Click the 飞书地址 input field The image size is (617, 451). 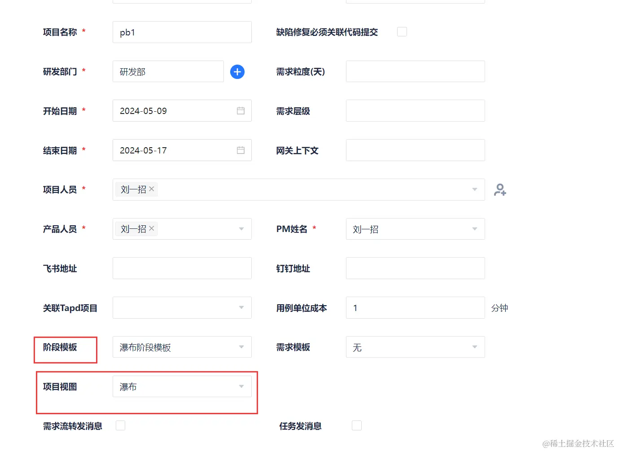click(182, 268)
